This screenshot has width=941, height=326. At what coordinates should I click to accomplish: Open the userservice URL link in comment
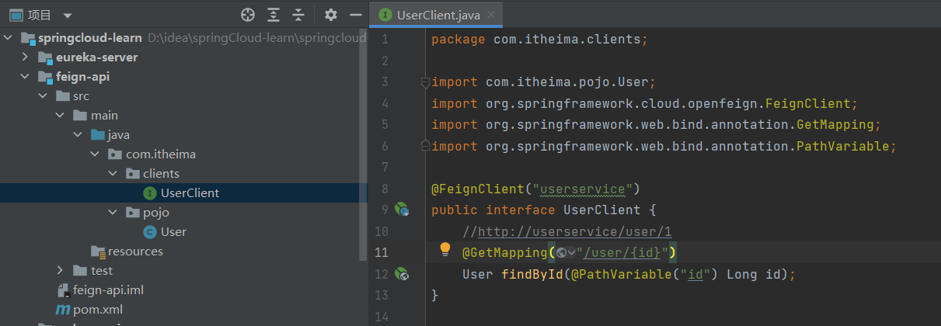pyautogui.click(x=574, y=231)
